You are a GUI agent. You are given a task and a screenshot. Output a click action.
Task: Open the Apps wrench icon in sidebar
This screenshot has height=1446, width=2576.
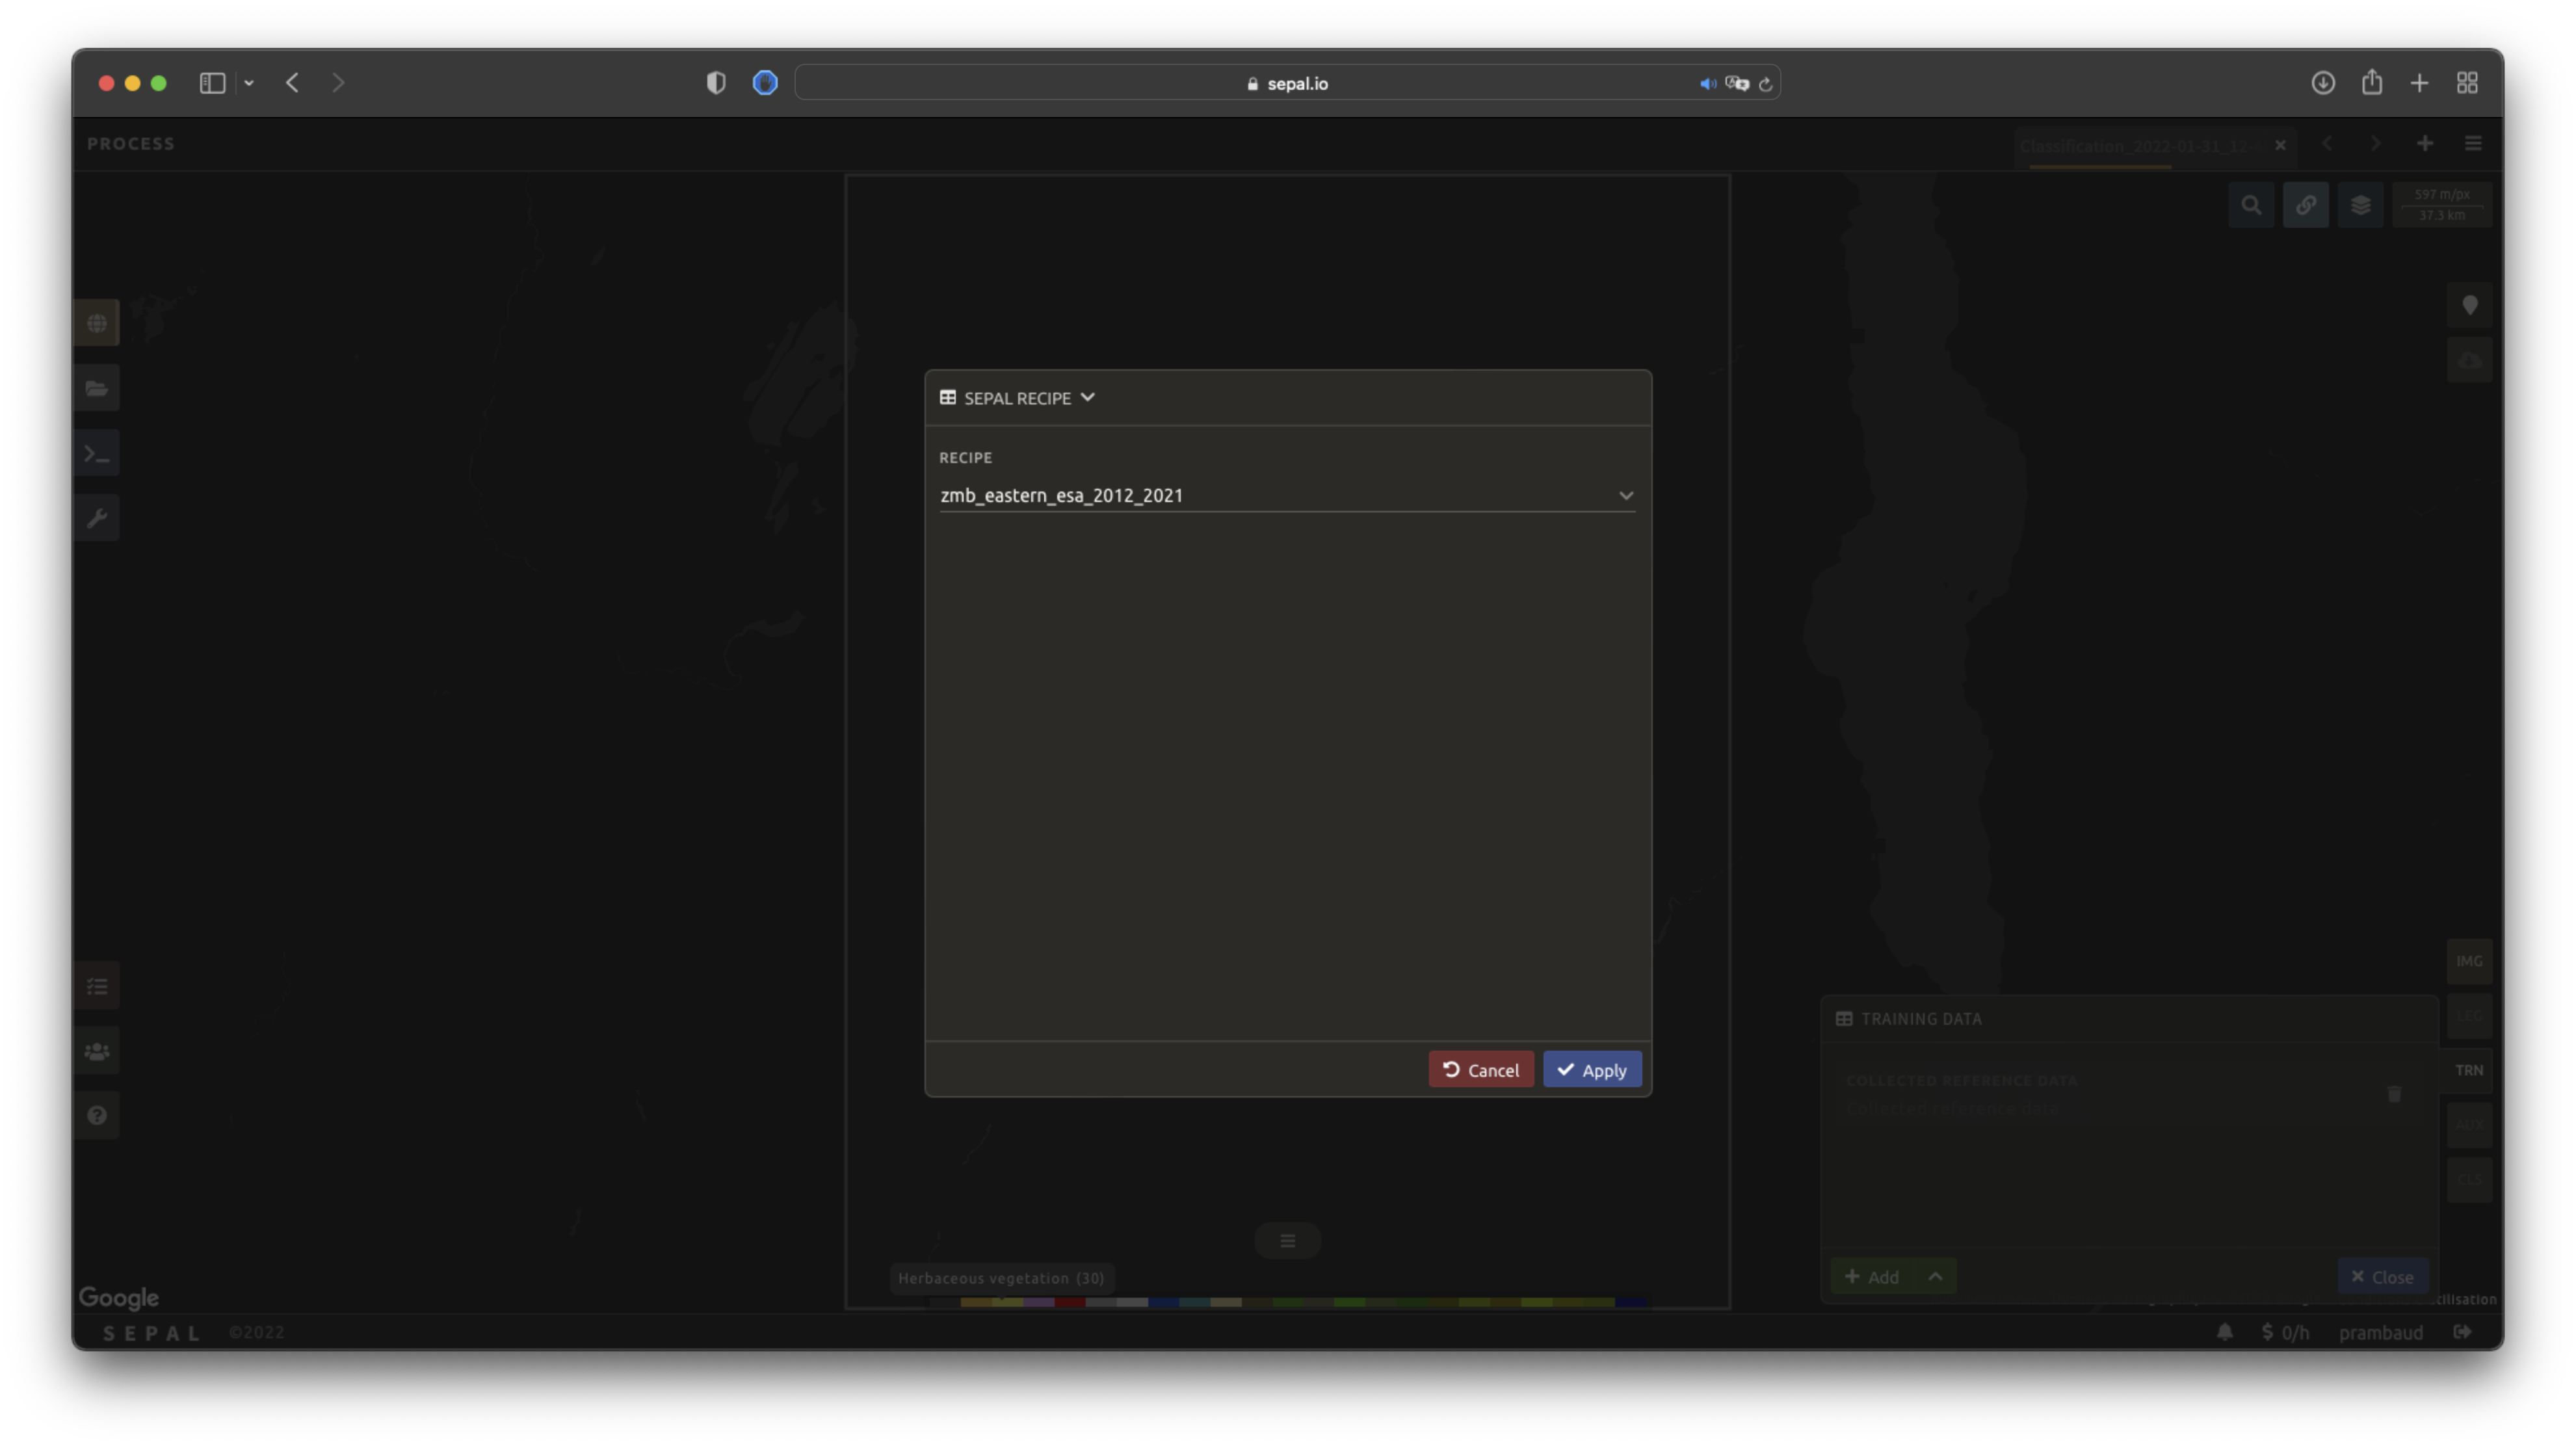[x=97, y=518]
